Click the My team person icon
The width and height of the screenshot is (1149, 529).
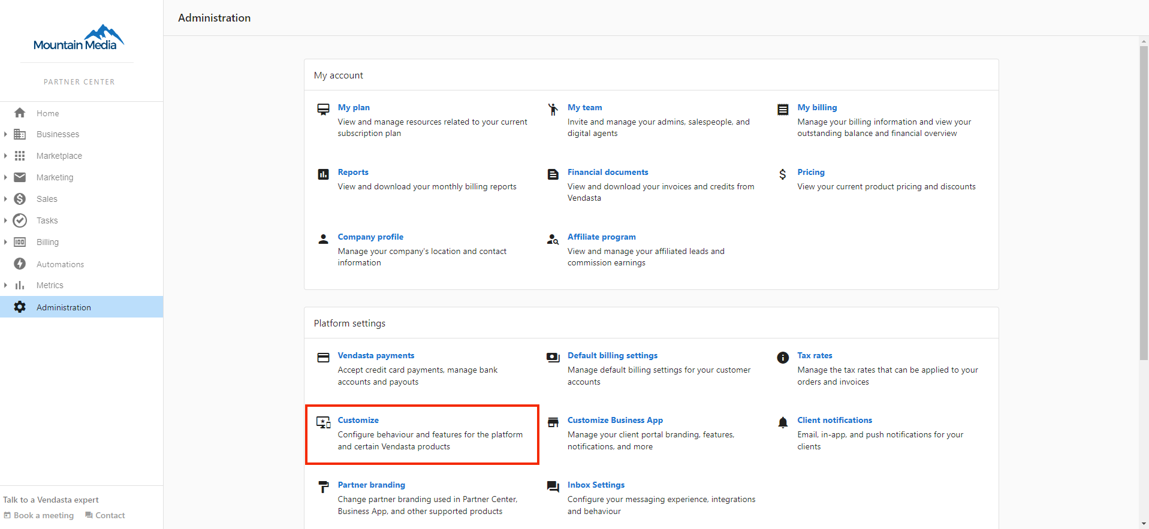pos(553,109)
